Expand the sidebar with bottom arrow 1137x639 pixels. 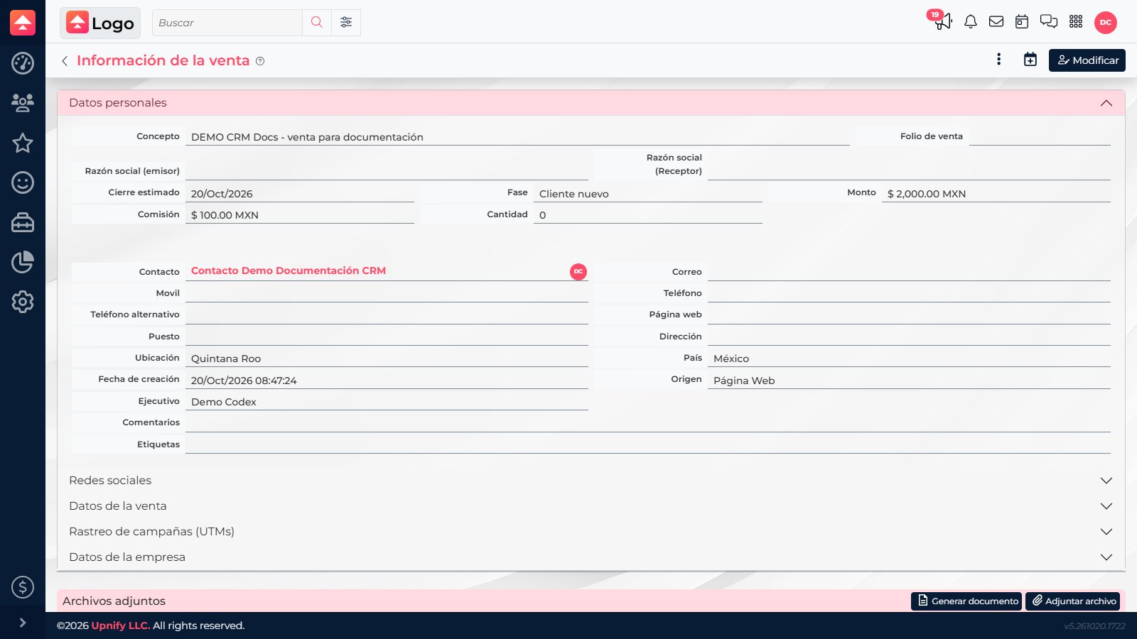click(x=23, y=623)
